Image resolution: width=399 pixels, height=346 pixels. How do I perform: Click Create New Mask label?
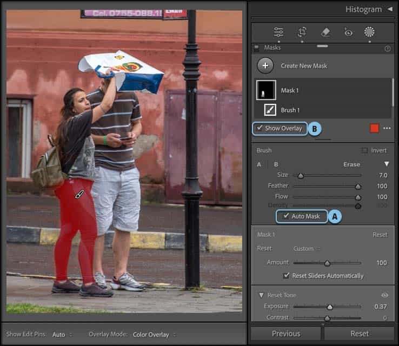304,66
